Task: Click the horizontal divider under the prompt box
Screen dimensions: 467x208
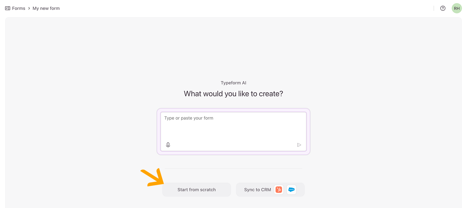Action: tap(233, 168)
